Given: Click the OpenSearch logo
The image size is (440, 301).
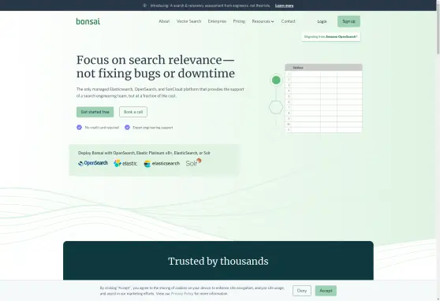Looking at the screenshot, I should [93, 163].
